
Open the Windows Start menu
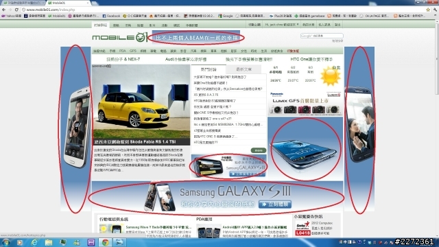[5, 242]
